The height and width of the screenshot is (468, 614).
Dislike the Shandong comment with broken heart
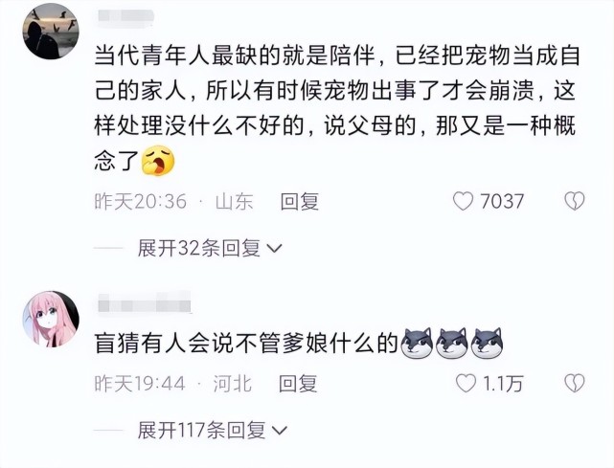574,201
